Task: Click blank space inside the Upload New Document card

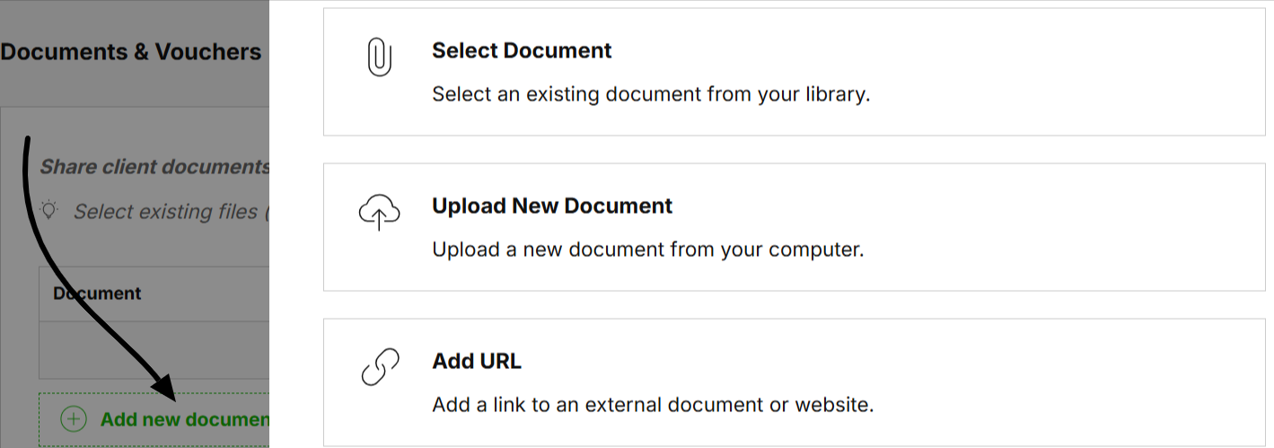Action: [x=1032, y=227]
